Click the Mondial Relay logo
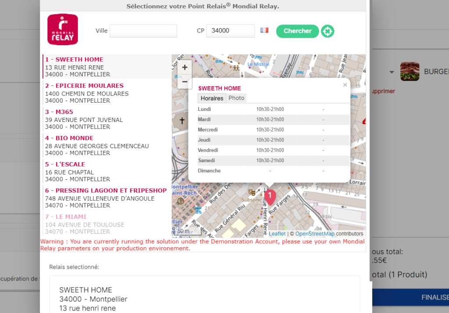The width and height of the screenshot is (449, 313). (x=62, y=29)
